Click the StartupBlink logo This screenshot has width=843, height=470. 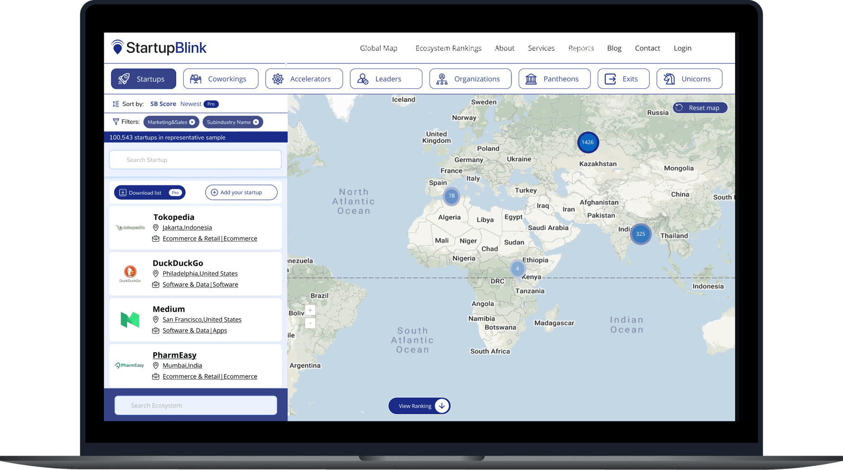[159, 47]
